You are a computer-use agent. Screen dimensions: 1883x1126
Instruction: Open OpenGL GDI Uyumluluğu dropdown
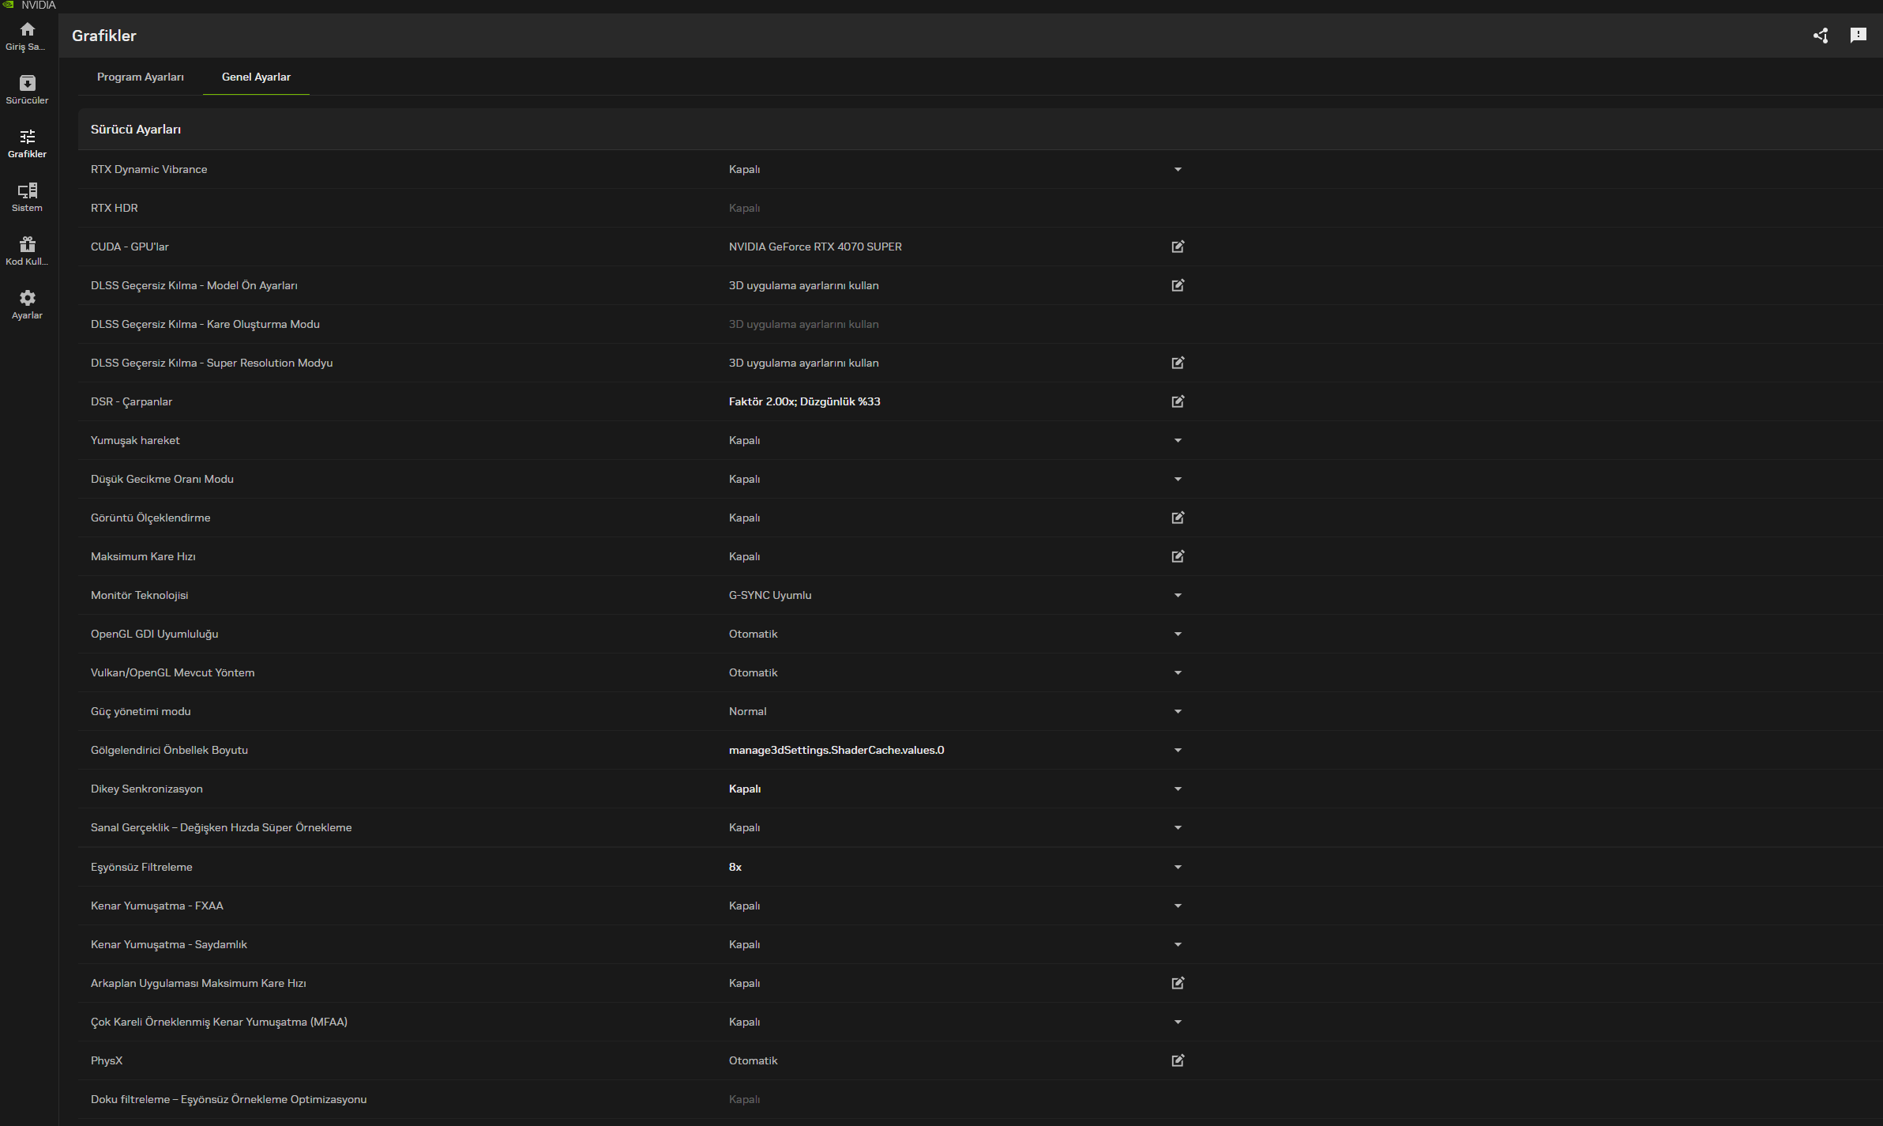click(1178, 634)
